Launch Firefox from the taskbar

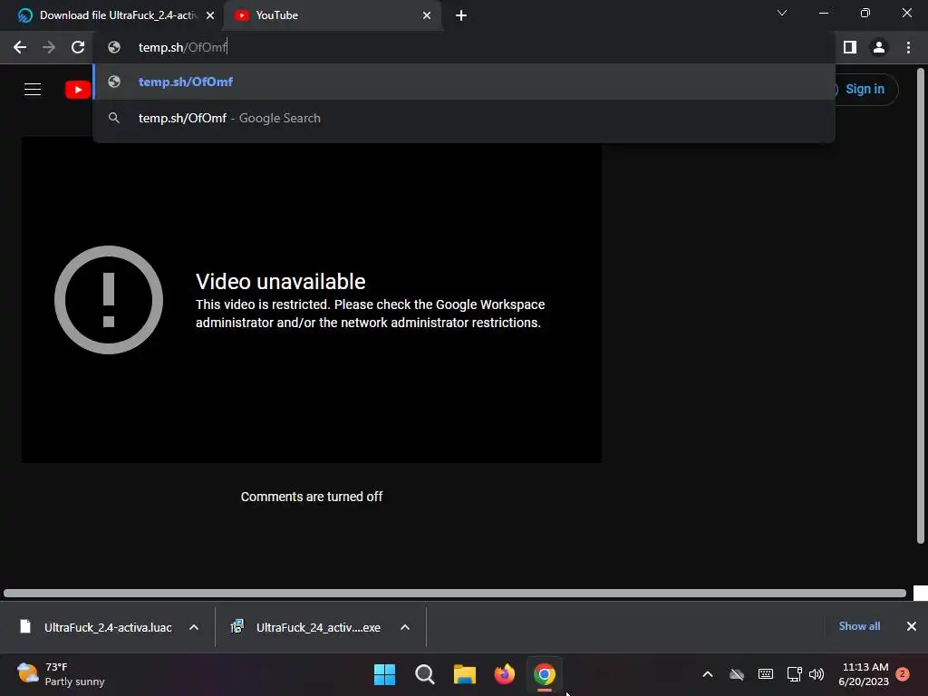504,674
